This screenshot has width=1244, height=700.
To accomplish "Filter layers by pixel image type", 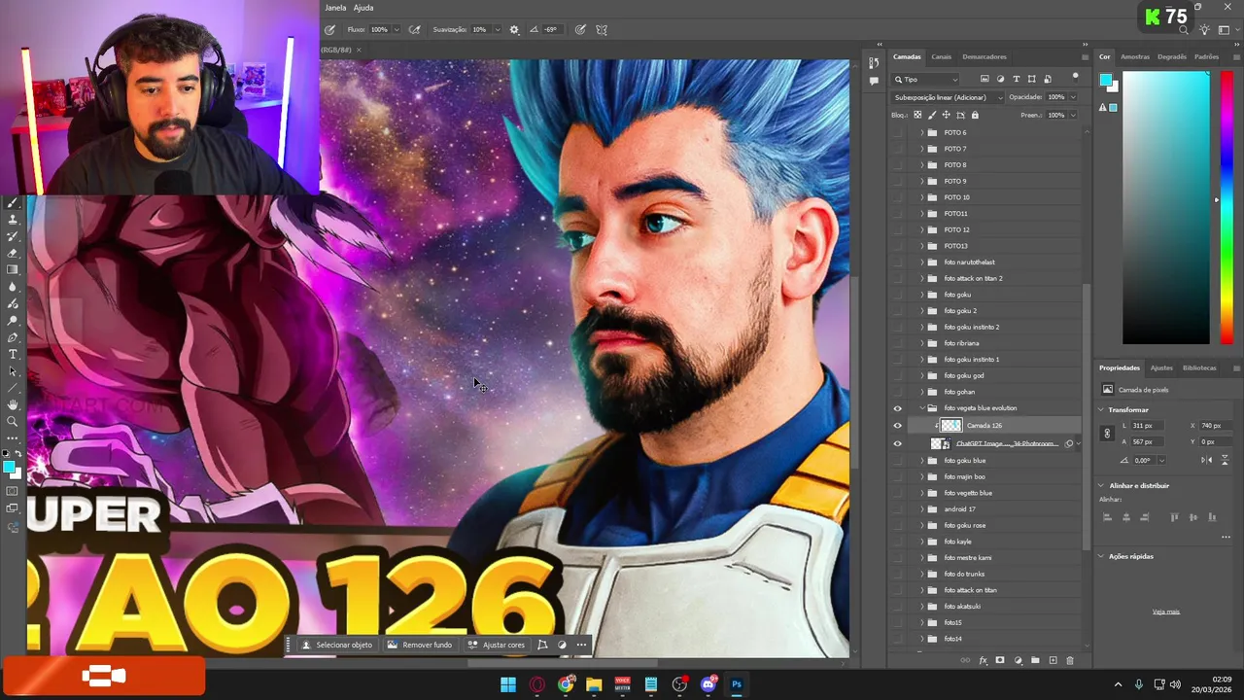I will tap(985, 79).
